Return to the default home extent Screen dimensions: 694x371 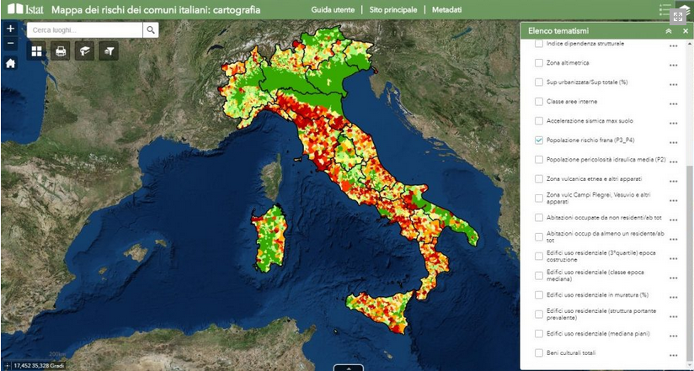[x=10, y=63]
